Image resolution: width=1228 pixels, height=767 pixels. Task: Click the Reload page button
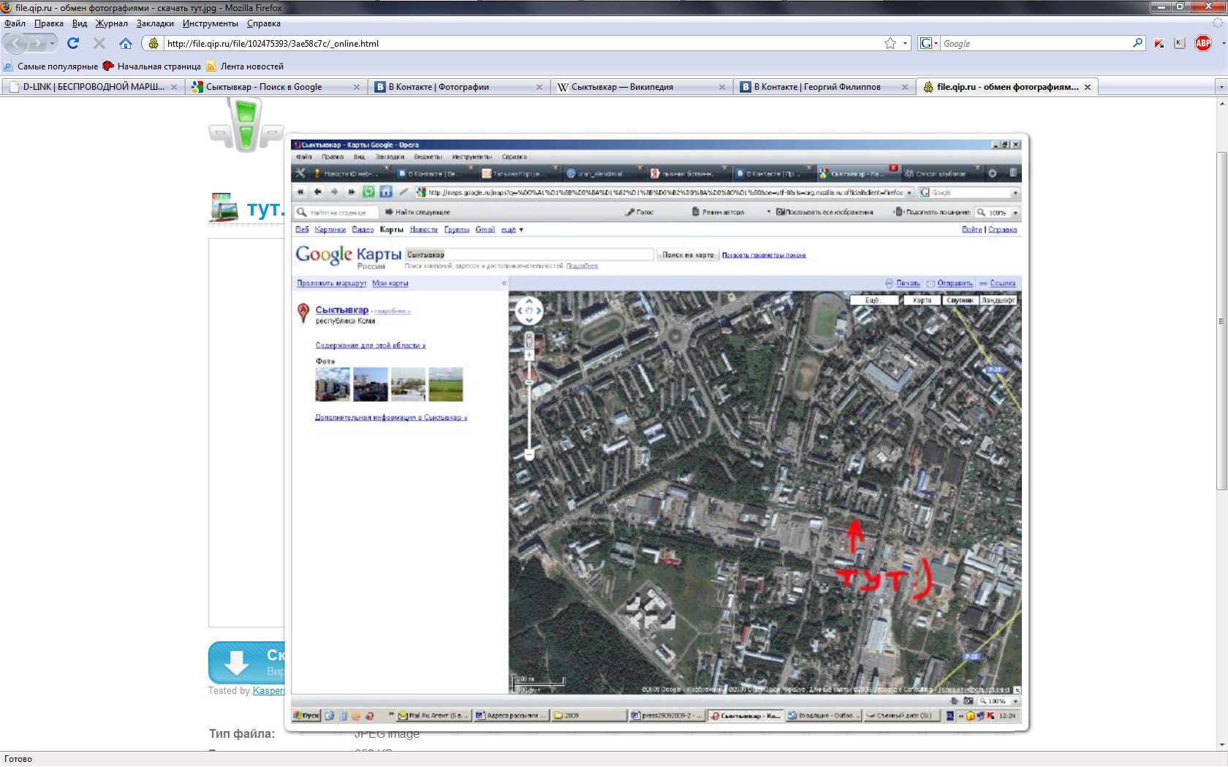73,44
